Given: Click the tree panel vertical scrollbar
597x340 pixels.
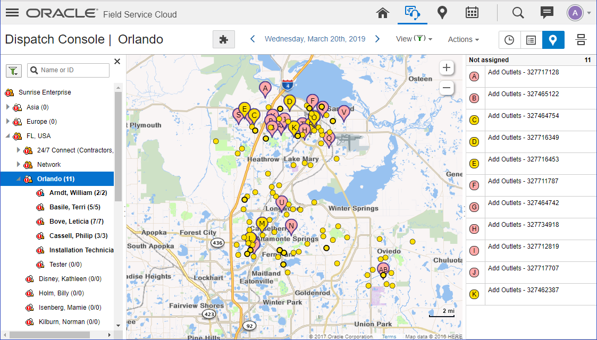Looking at the screenshot, I should [x=118, y=147].
